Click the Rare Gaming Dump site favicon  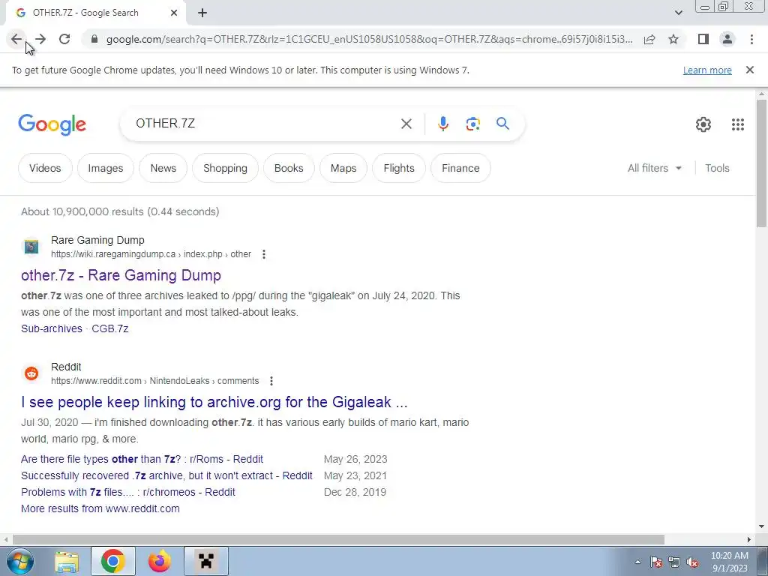point(31,247)
